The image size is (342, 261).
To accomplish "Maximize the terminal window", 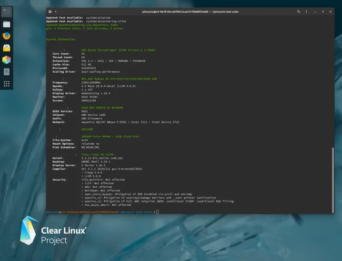I will 323,12.
